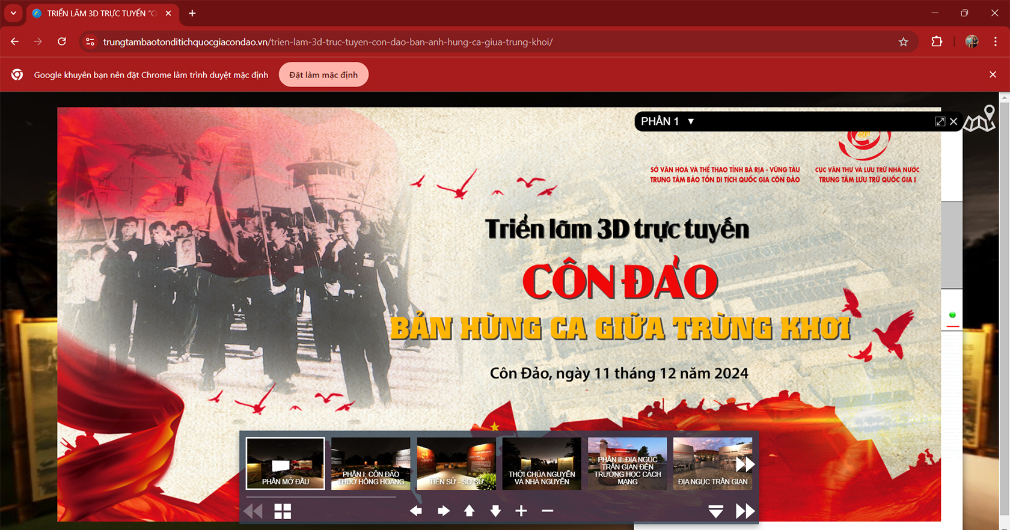The height and width of the screenshot is (530, 1010).
Task: Open the ĐỊA NGỤC TRẦN GIAN scene thumbnail
Action: pyautogui.click(x=712, y=463)
